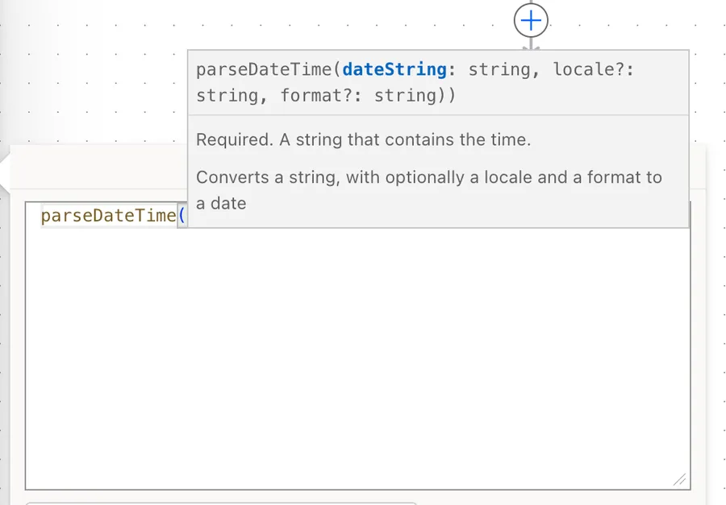This screenshot has height=505, width=726.
Task: Click the highlighted dateString parameter in tooltip
Action: pos(394,69)
